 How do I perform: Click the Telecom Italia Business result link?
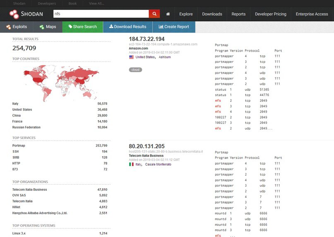pyautogui.click(x=146, y=156)
